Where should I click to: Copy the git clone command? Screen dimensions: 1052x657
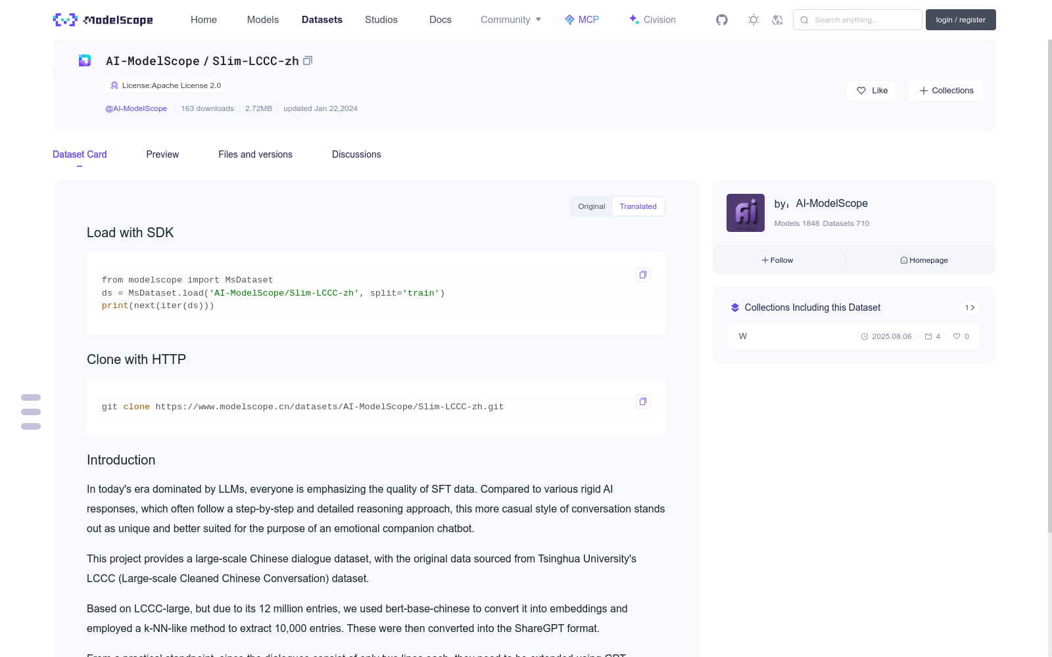[x=643, y=401]
